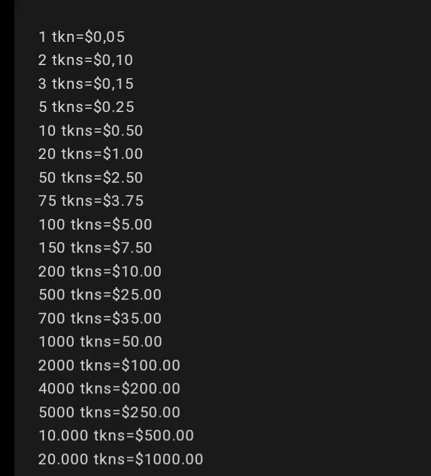431x476 pixels.
Task: Click the '3 tkns=$0,15' text
Action: pos(86,84)
